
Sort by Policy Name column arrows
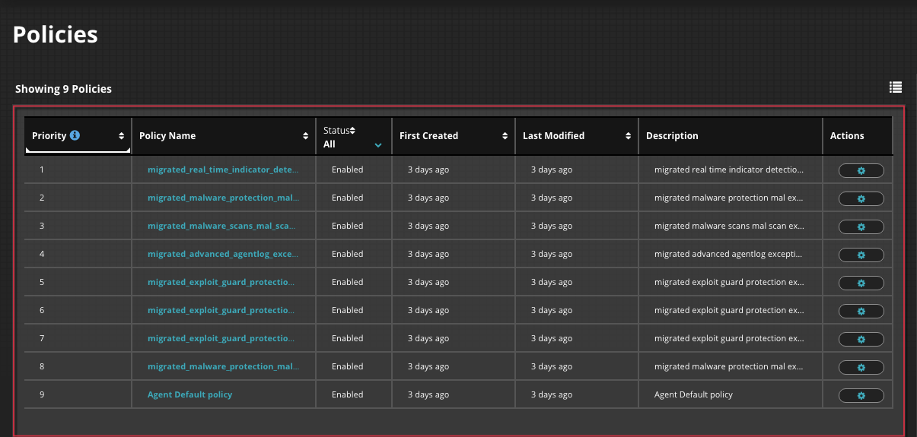point(306,136)
